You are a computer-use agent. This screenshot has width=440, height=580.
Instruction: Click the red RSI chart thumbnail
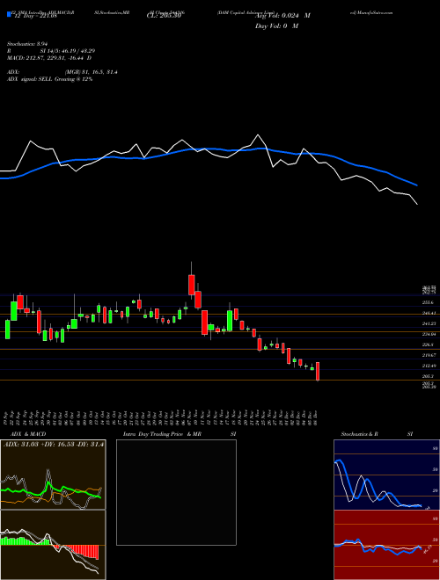(386, 545)
